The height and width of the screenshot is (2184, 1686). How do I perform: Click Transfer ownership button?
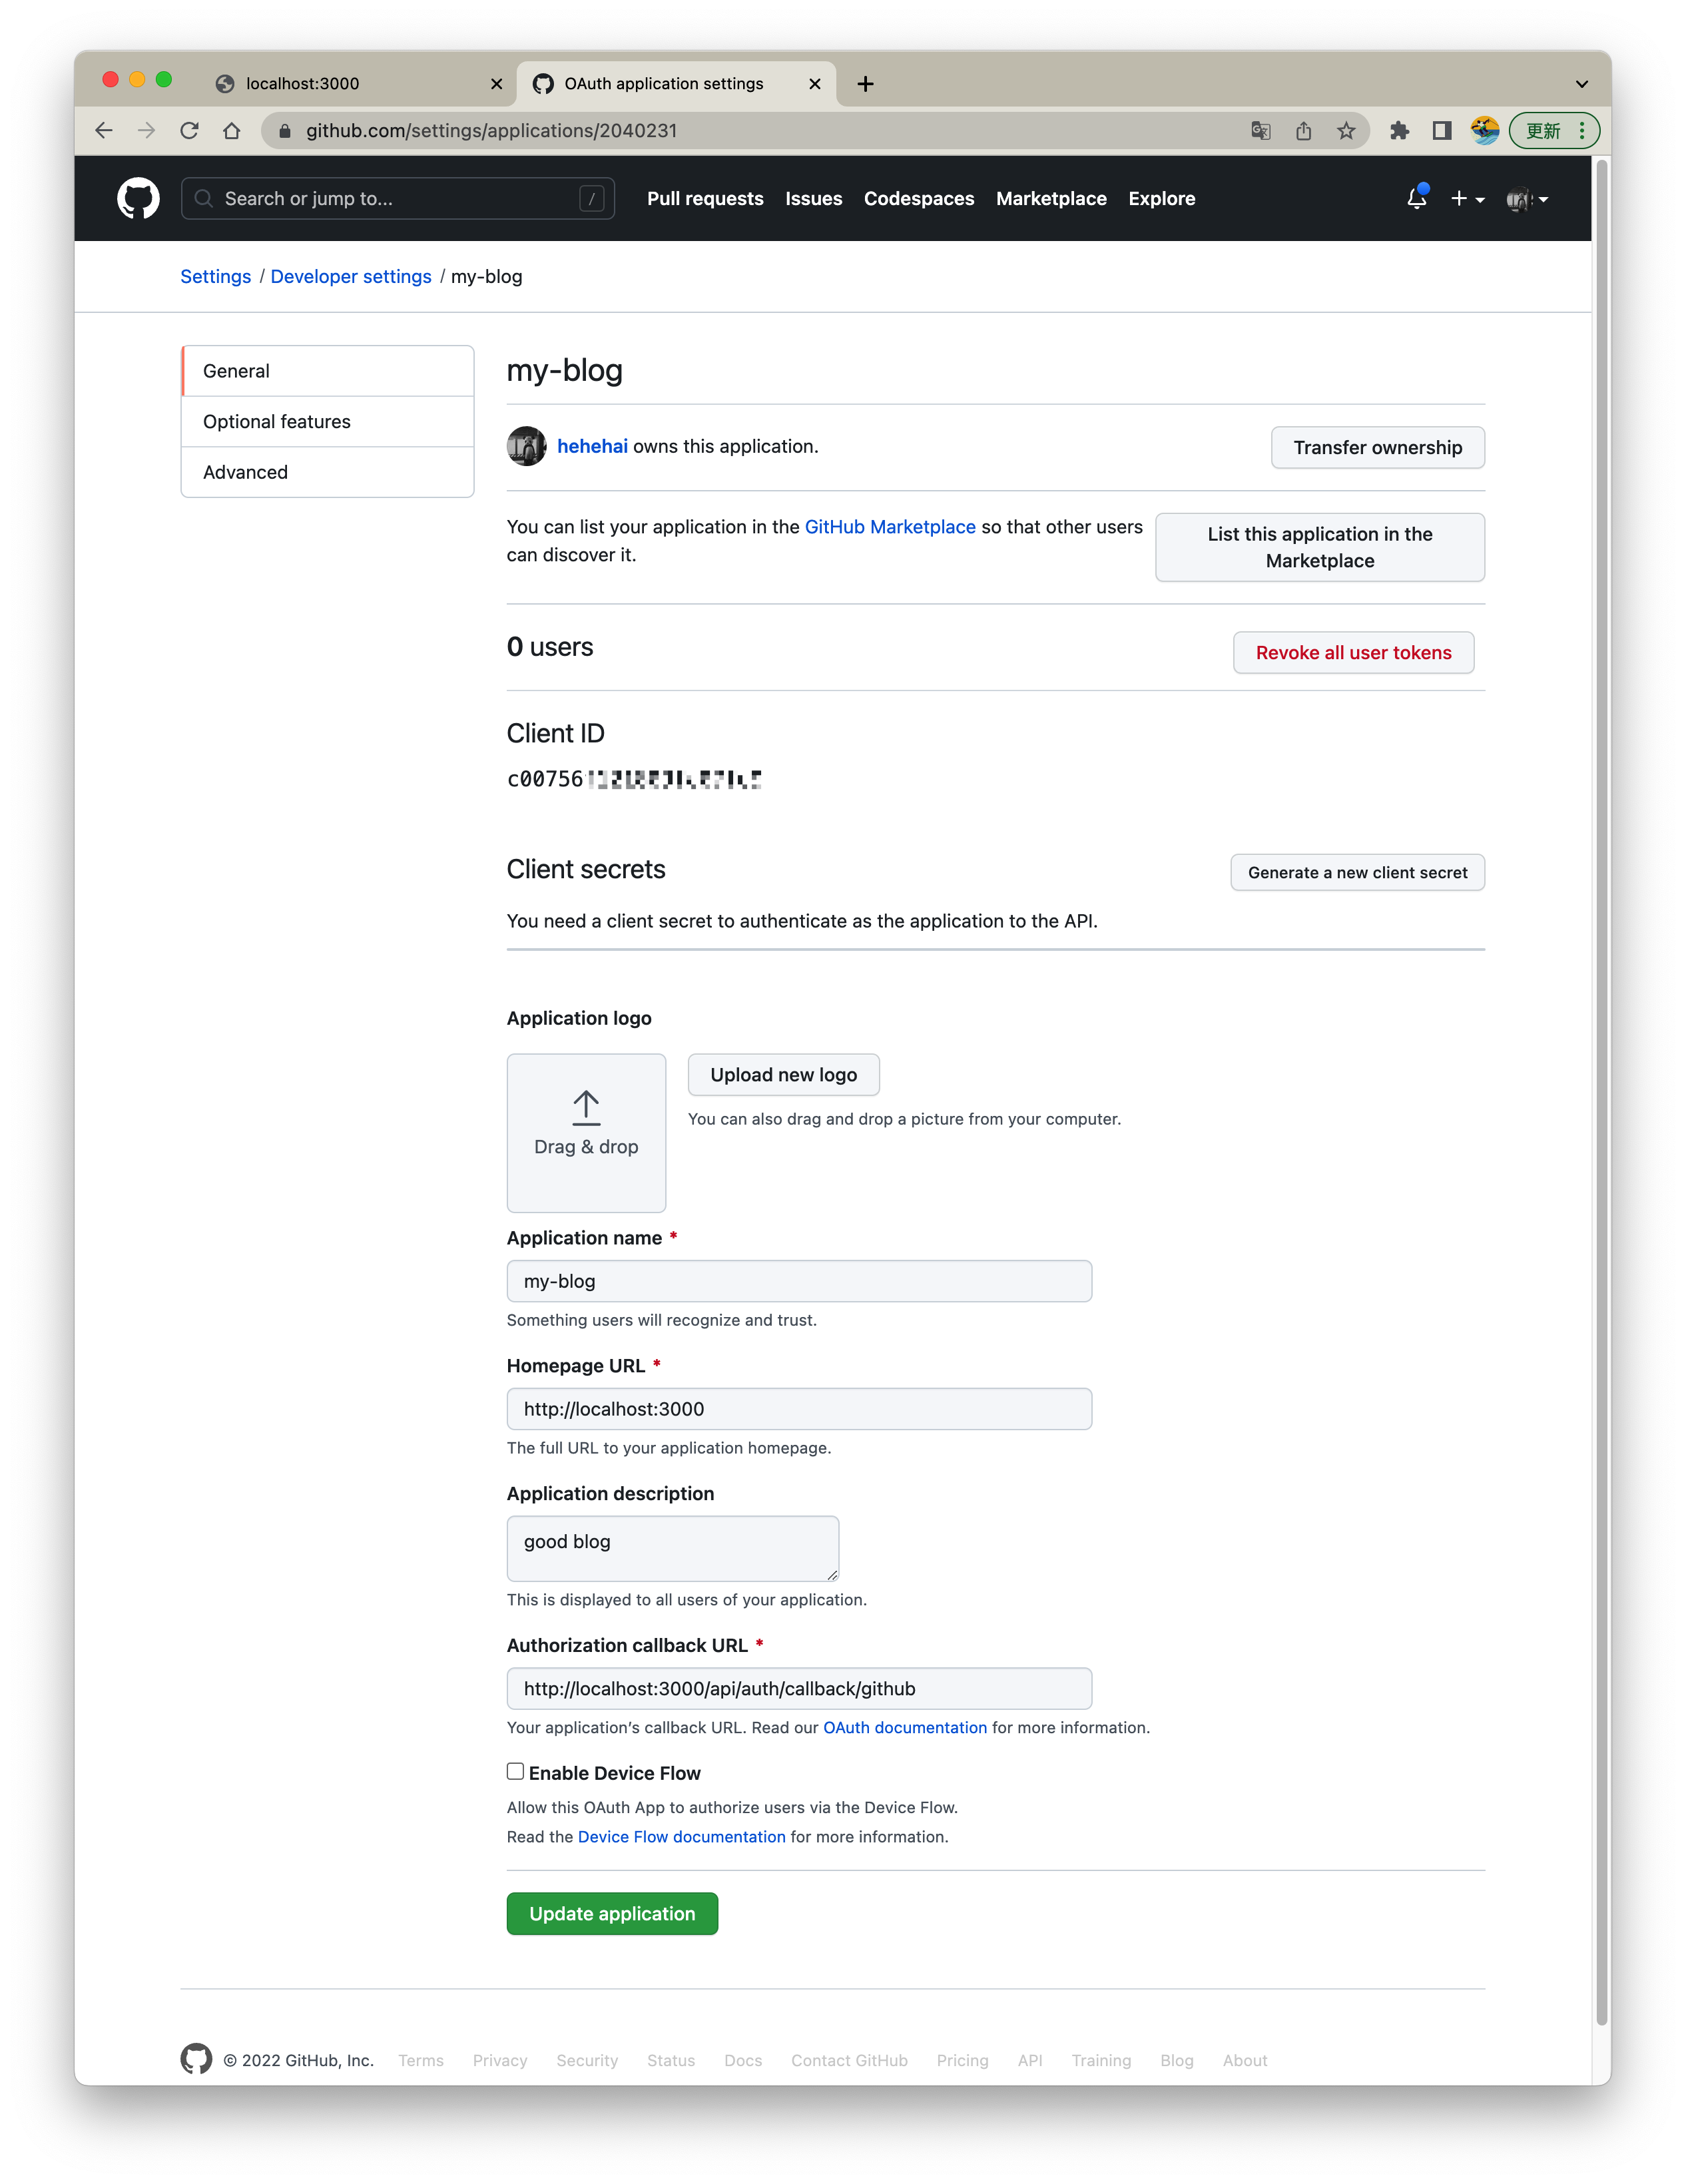coord(1377,447)
